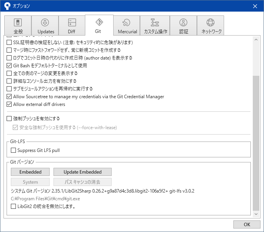This screenshot has height=232, width=264.
Task: Toggle safe force push --force-with-lease checkbox
Action: click(16, 128)
